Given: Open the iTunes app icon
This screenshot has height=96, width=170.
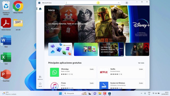Looking at the screenshot, I should pos(54,86).
